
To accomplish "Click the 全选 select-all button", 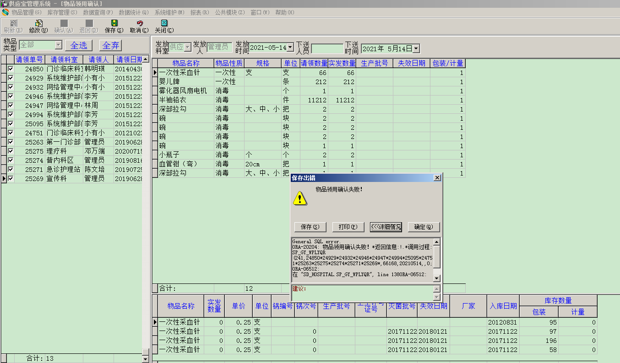I will point(79,45).
